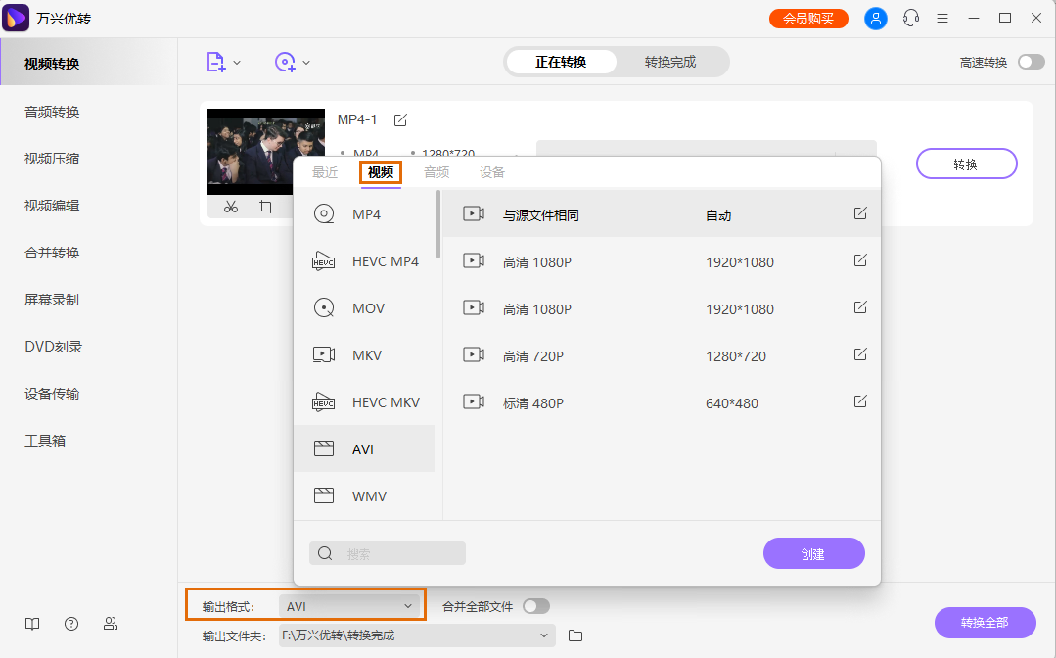1056x658 pixels.
Task: Click the load DVD disc icon
Action: [285, 62]
